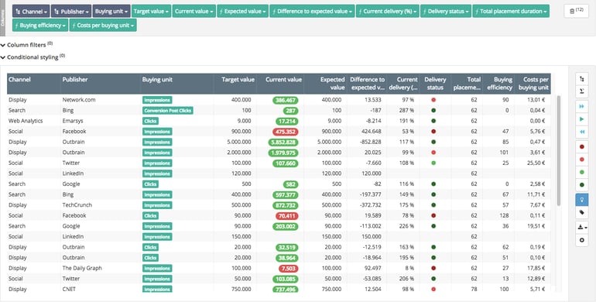This screenshot has width=596, height=302.
Task: Click the single play arrow icon
Action: [x=582, y=119]
